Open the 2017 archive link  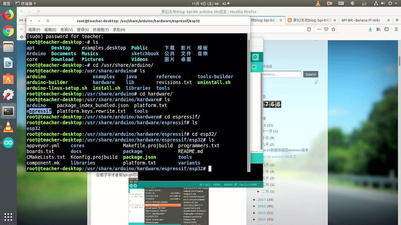click(x=262, y=200)
